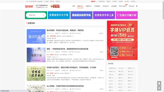Click the 最新原创商用字体 banner

point(81,15)
